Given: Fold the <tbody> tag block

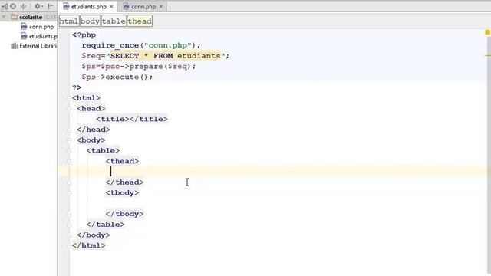Looking at the screenshot, I should (x=69, y=193).
